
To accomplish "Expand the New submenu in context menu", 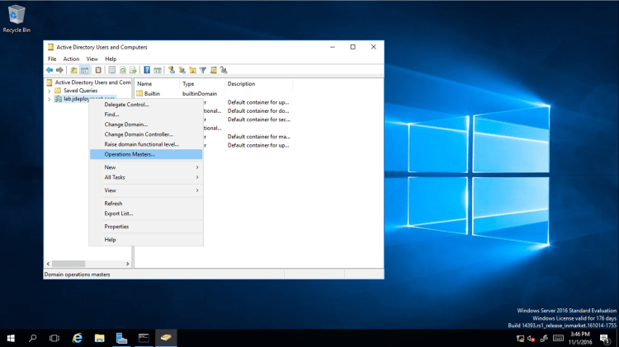I will click(x=145, y=167).
